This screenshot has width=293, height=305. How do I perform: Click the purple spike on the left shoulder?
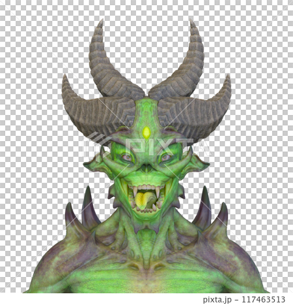(x=89, y=208)
